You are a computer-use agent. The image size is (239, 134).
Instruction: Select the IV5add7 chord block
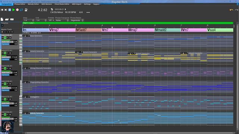pos(88,30)
